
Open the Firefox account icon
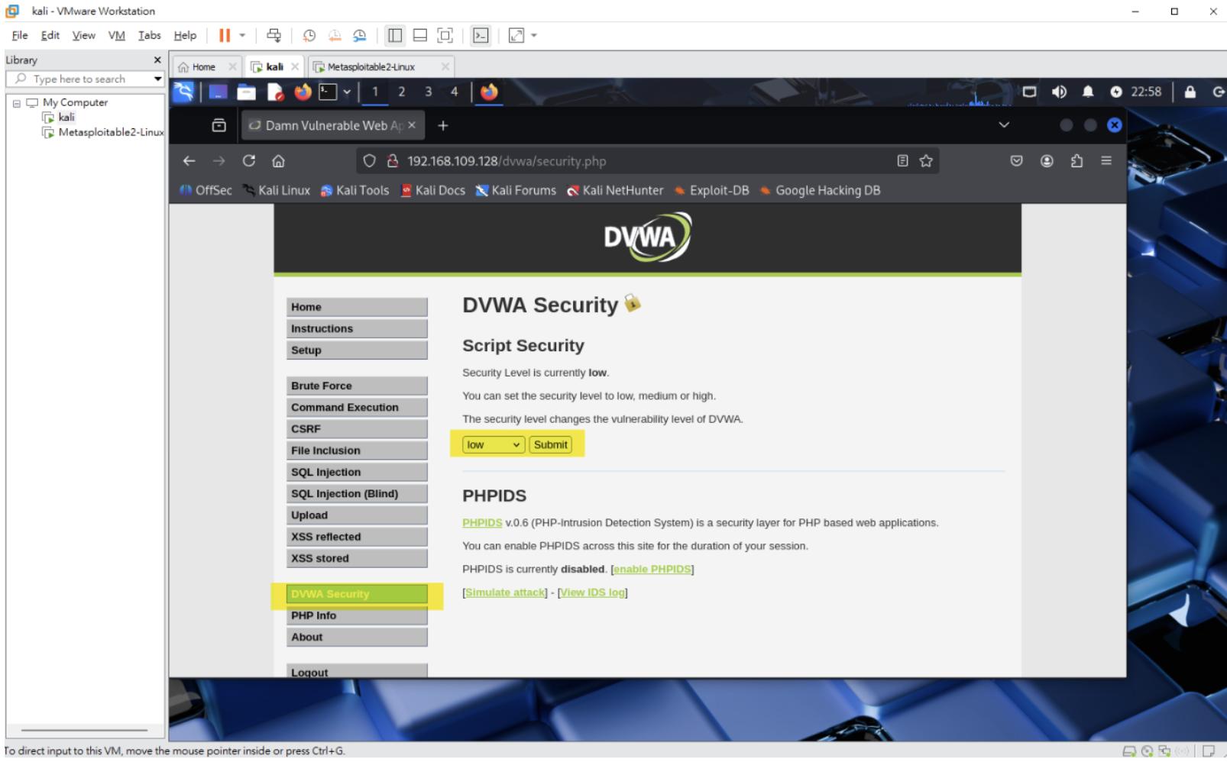point(1047,161)
